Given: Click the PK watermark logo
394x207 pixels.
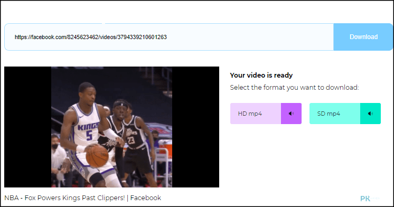Looking at the screenshot, I should point(369,199).
